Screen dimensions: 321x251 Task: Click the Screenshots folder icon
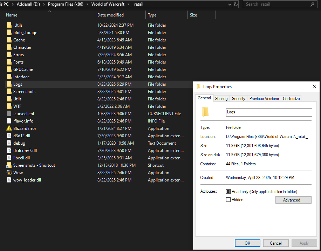point(9,92)
